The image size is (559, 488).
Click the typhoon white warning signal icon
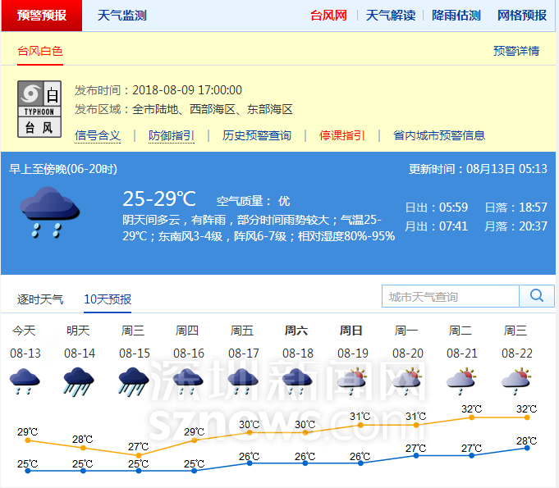39,109
